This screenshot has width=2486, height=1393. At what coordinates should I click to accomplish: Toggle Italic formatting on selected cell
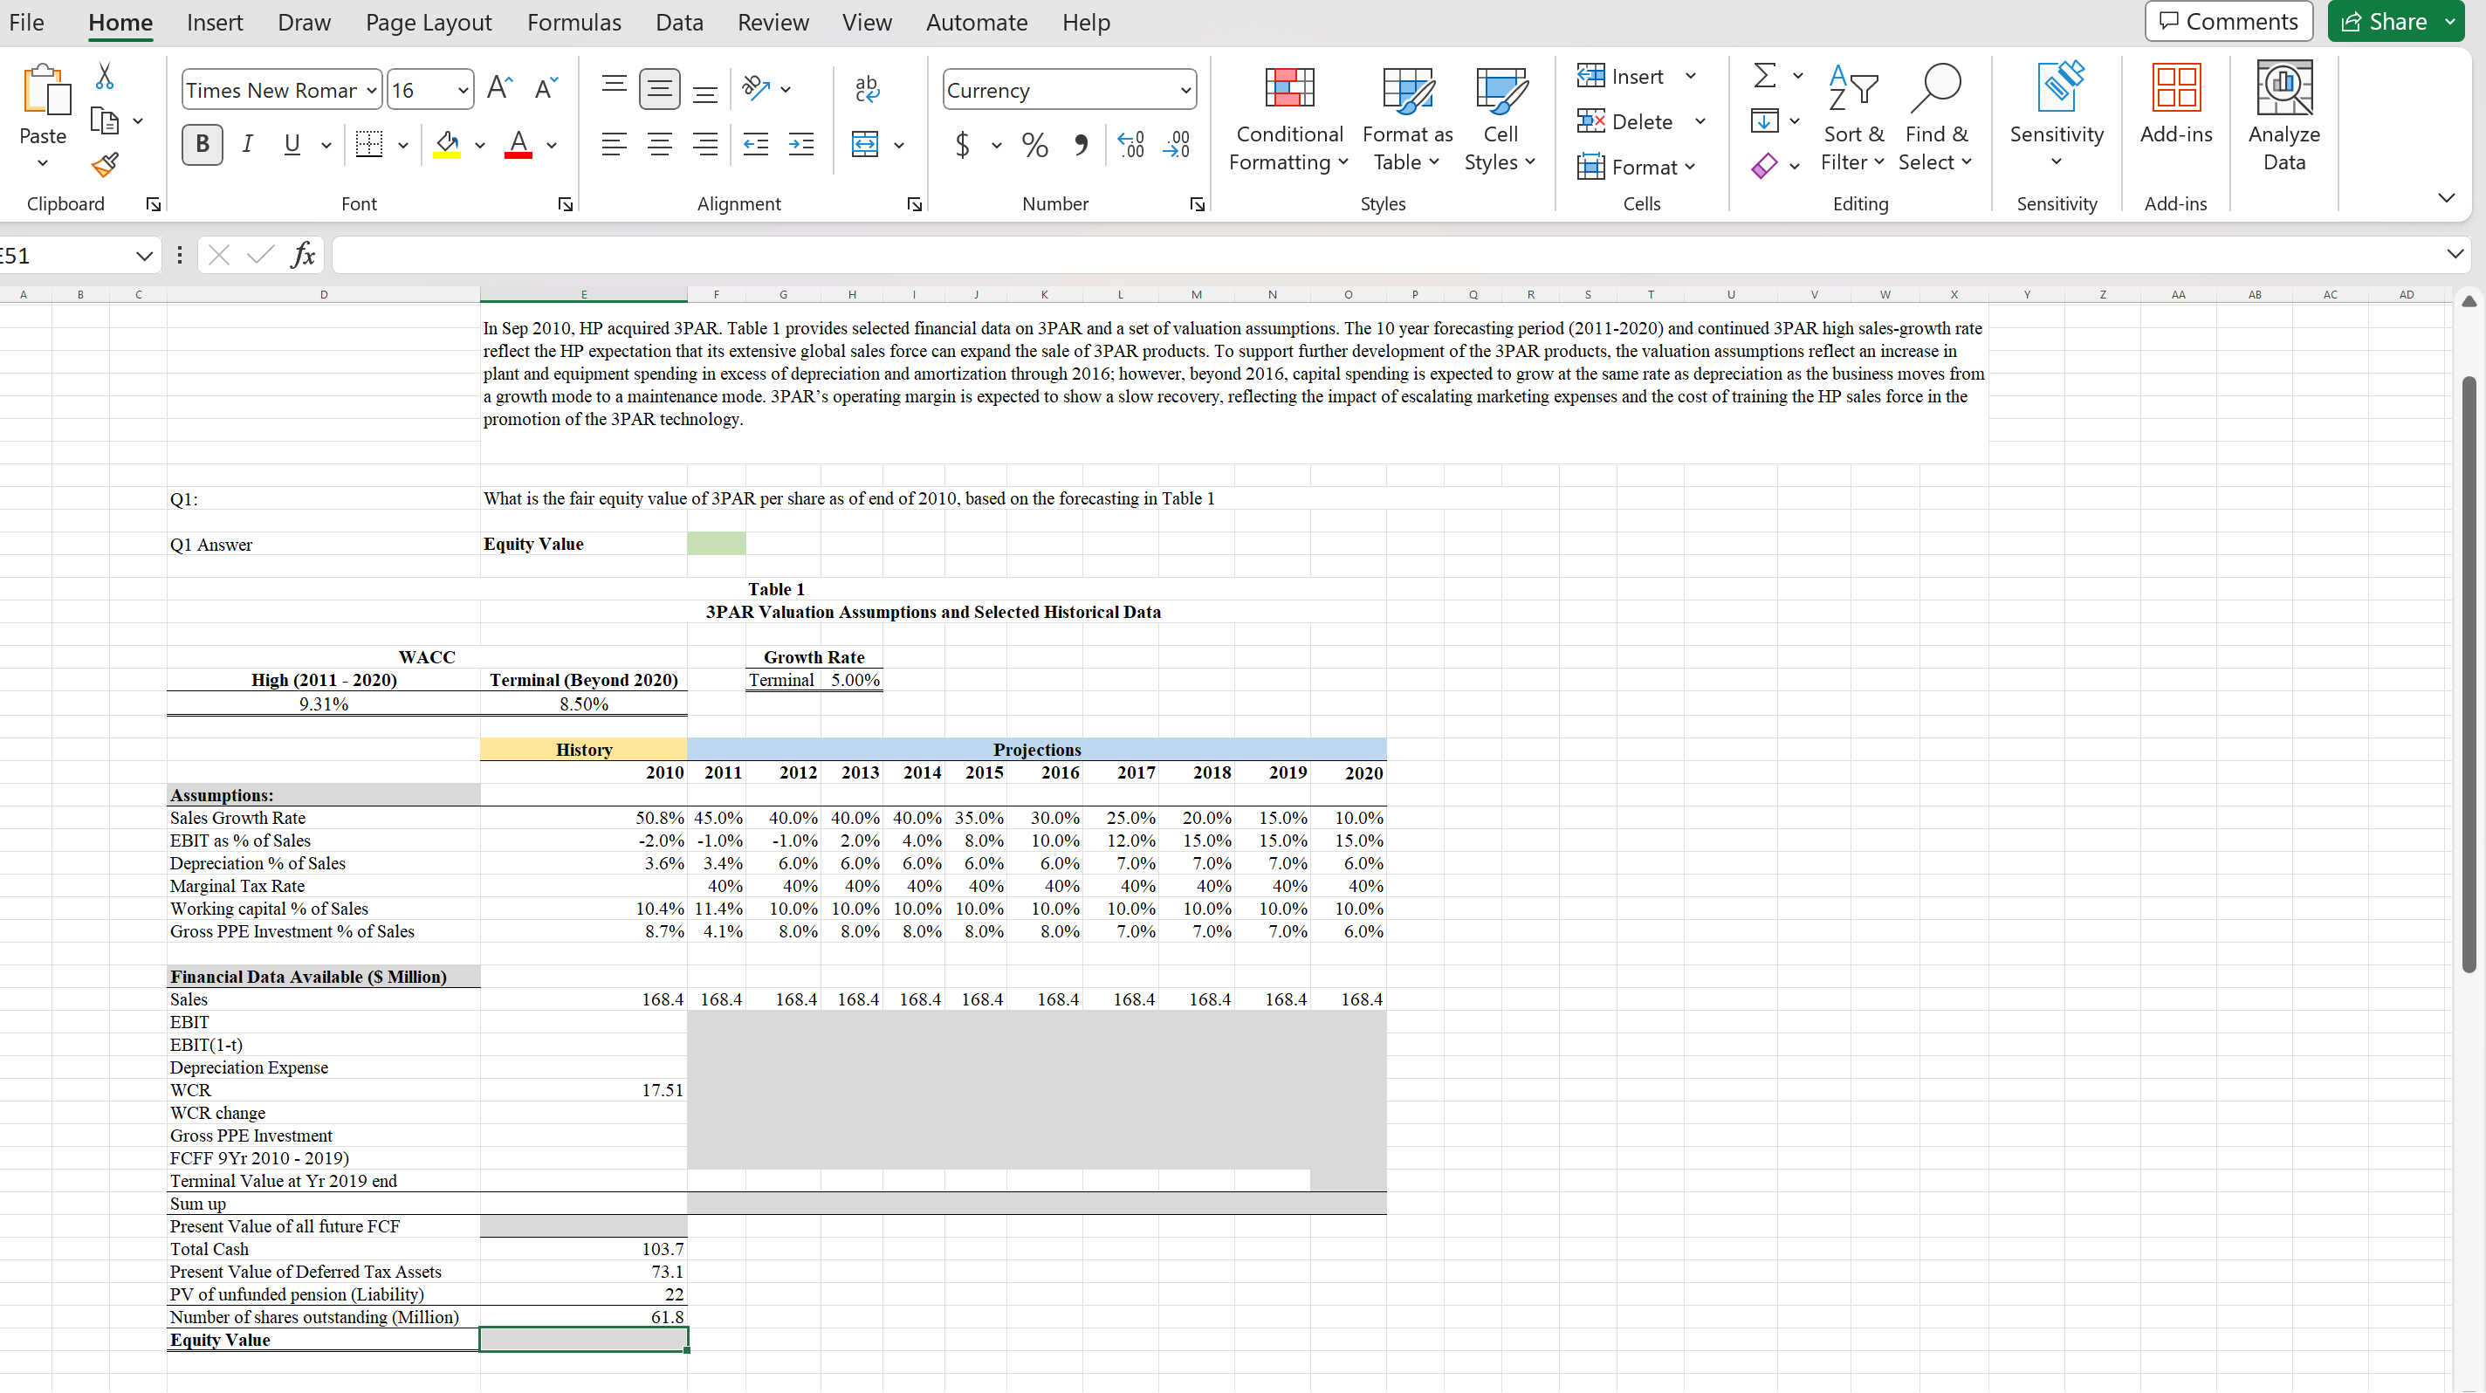click(x=246, y=141)
